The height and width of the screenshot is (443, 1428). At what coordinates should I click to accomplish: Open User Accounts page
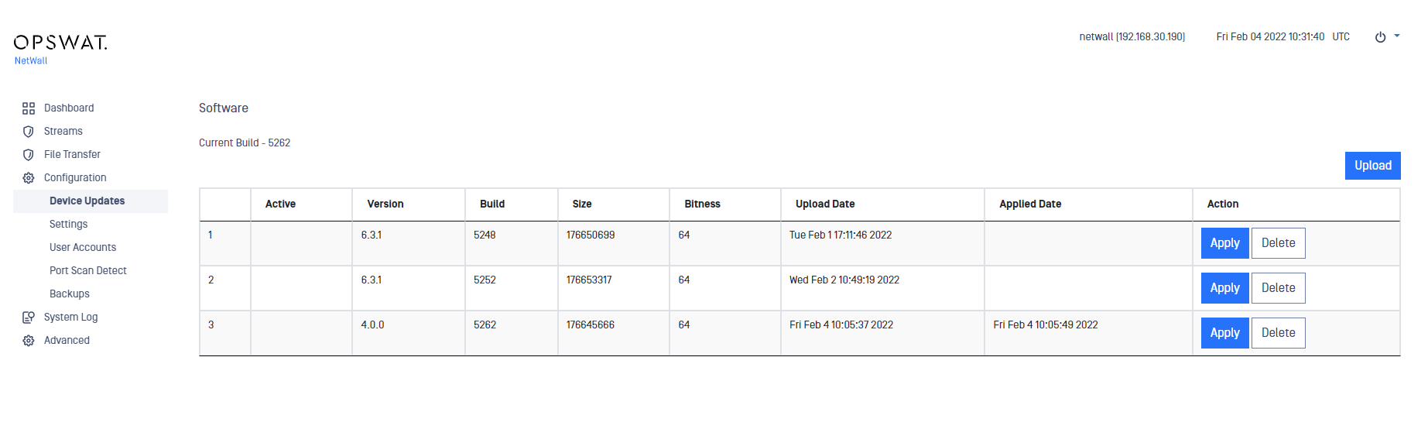pyautogui.click(x=83, y=248)
